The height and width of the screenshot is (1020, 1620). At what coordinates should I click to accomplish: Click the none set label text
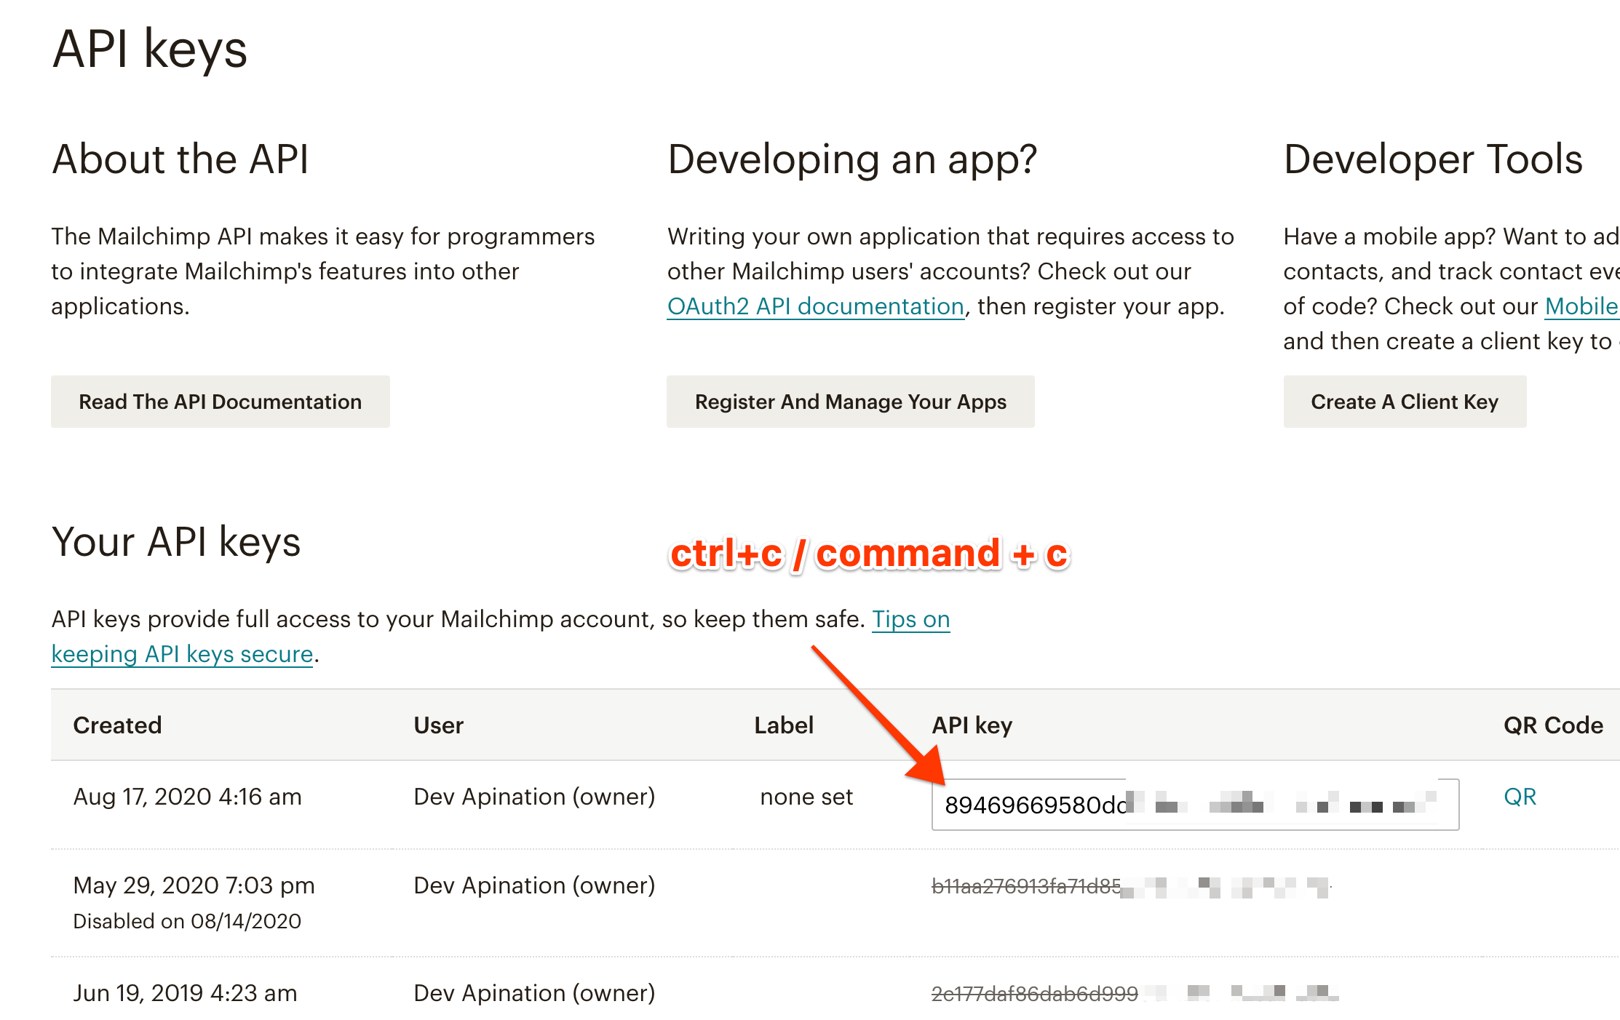coord(806,797)
